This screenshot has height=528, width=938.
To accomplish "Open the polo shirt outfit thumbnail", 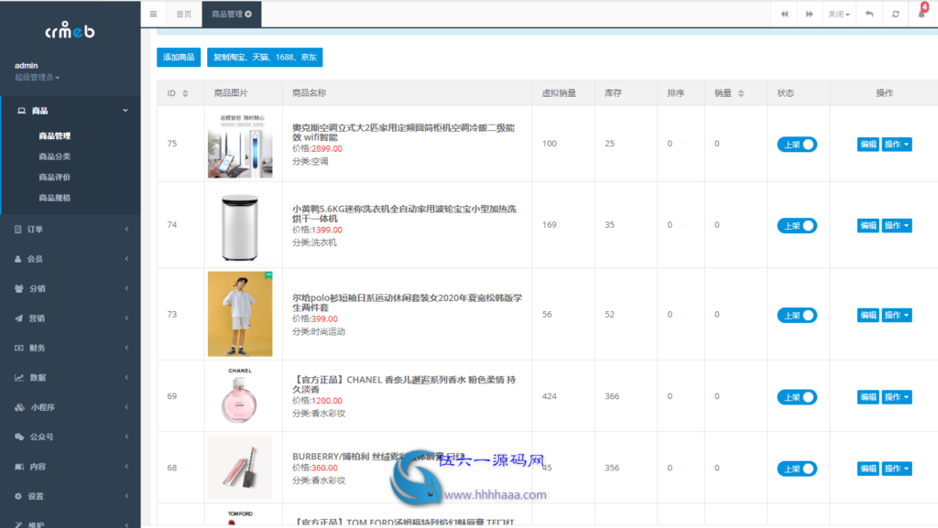I will pyautogui.click(x=240, y=314).
